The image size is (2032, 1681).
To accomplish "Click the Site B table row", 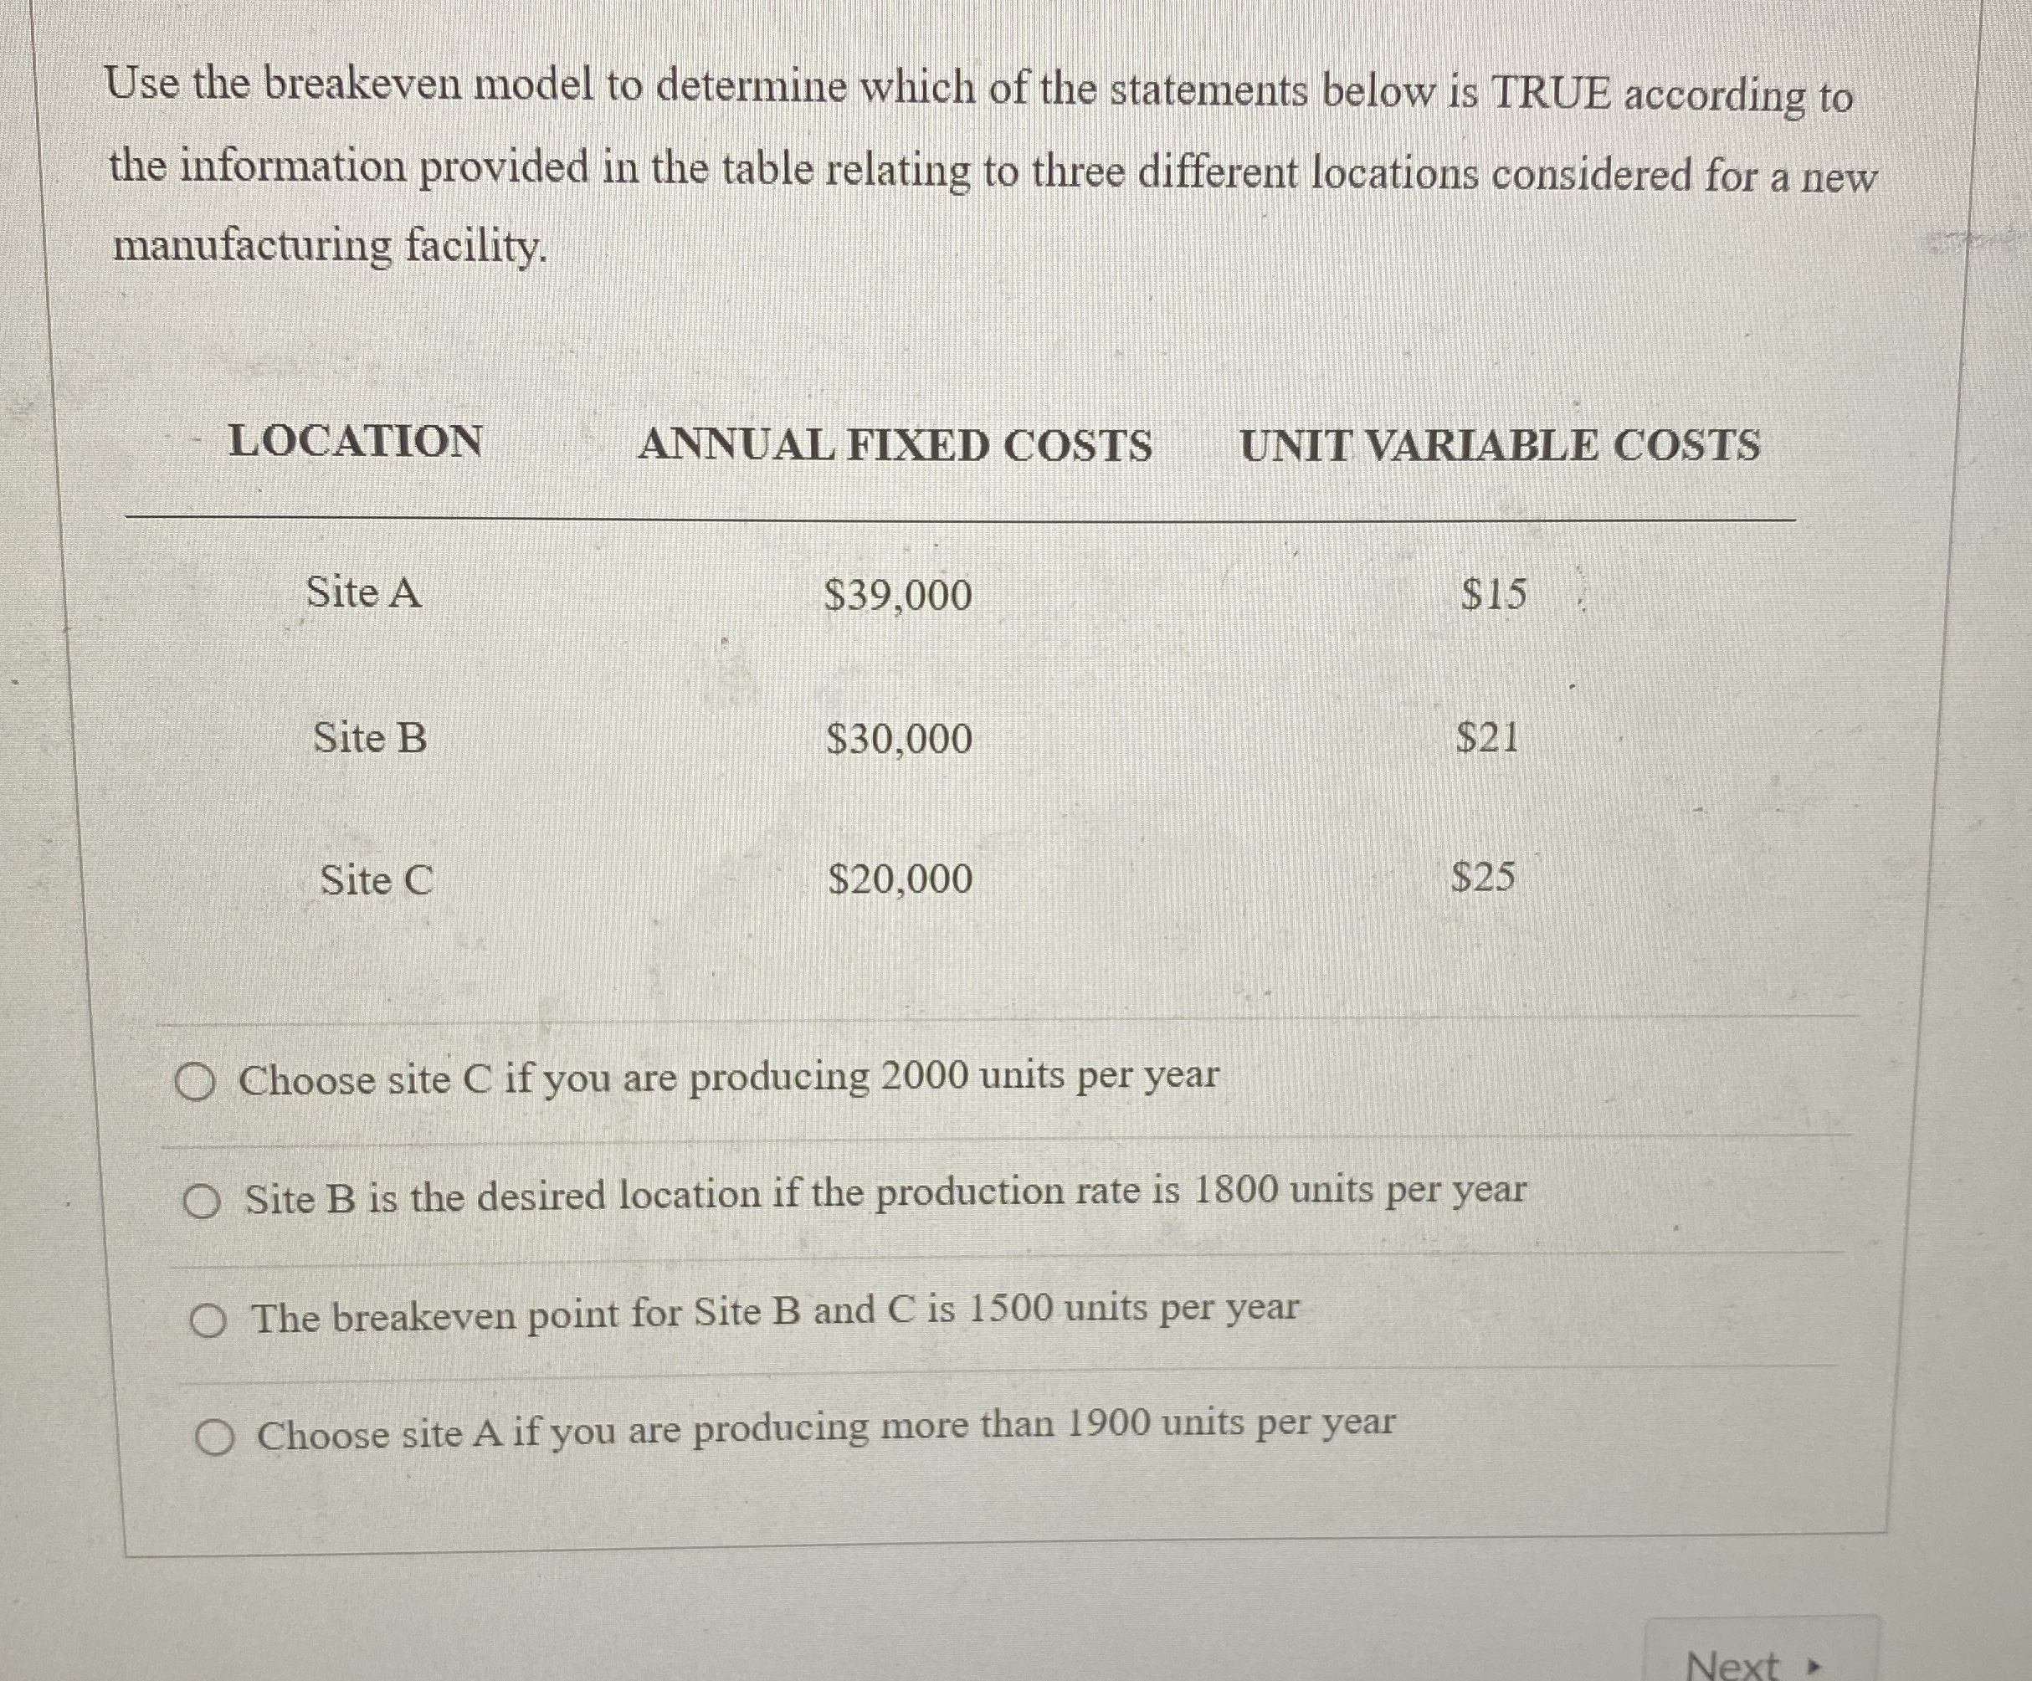I will (370, 740).
